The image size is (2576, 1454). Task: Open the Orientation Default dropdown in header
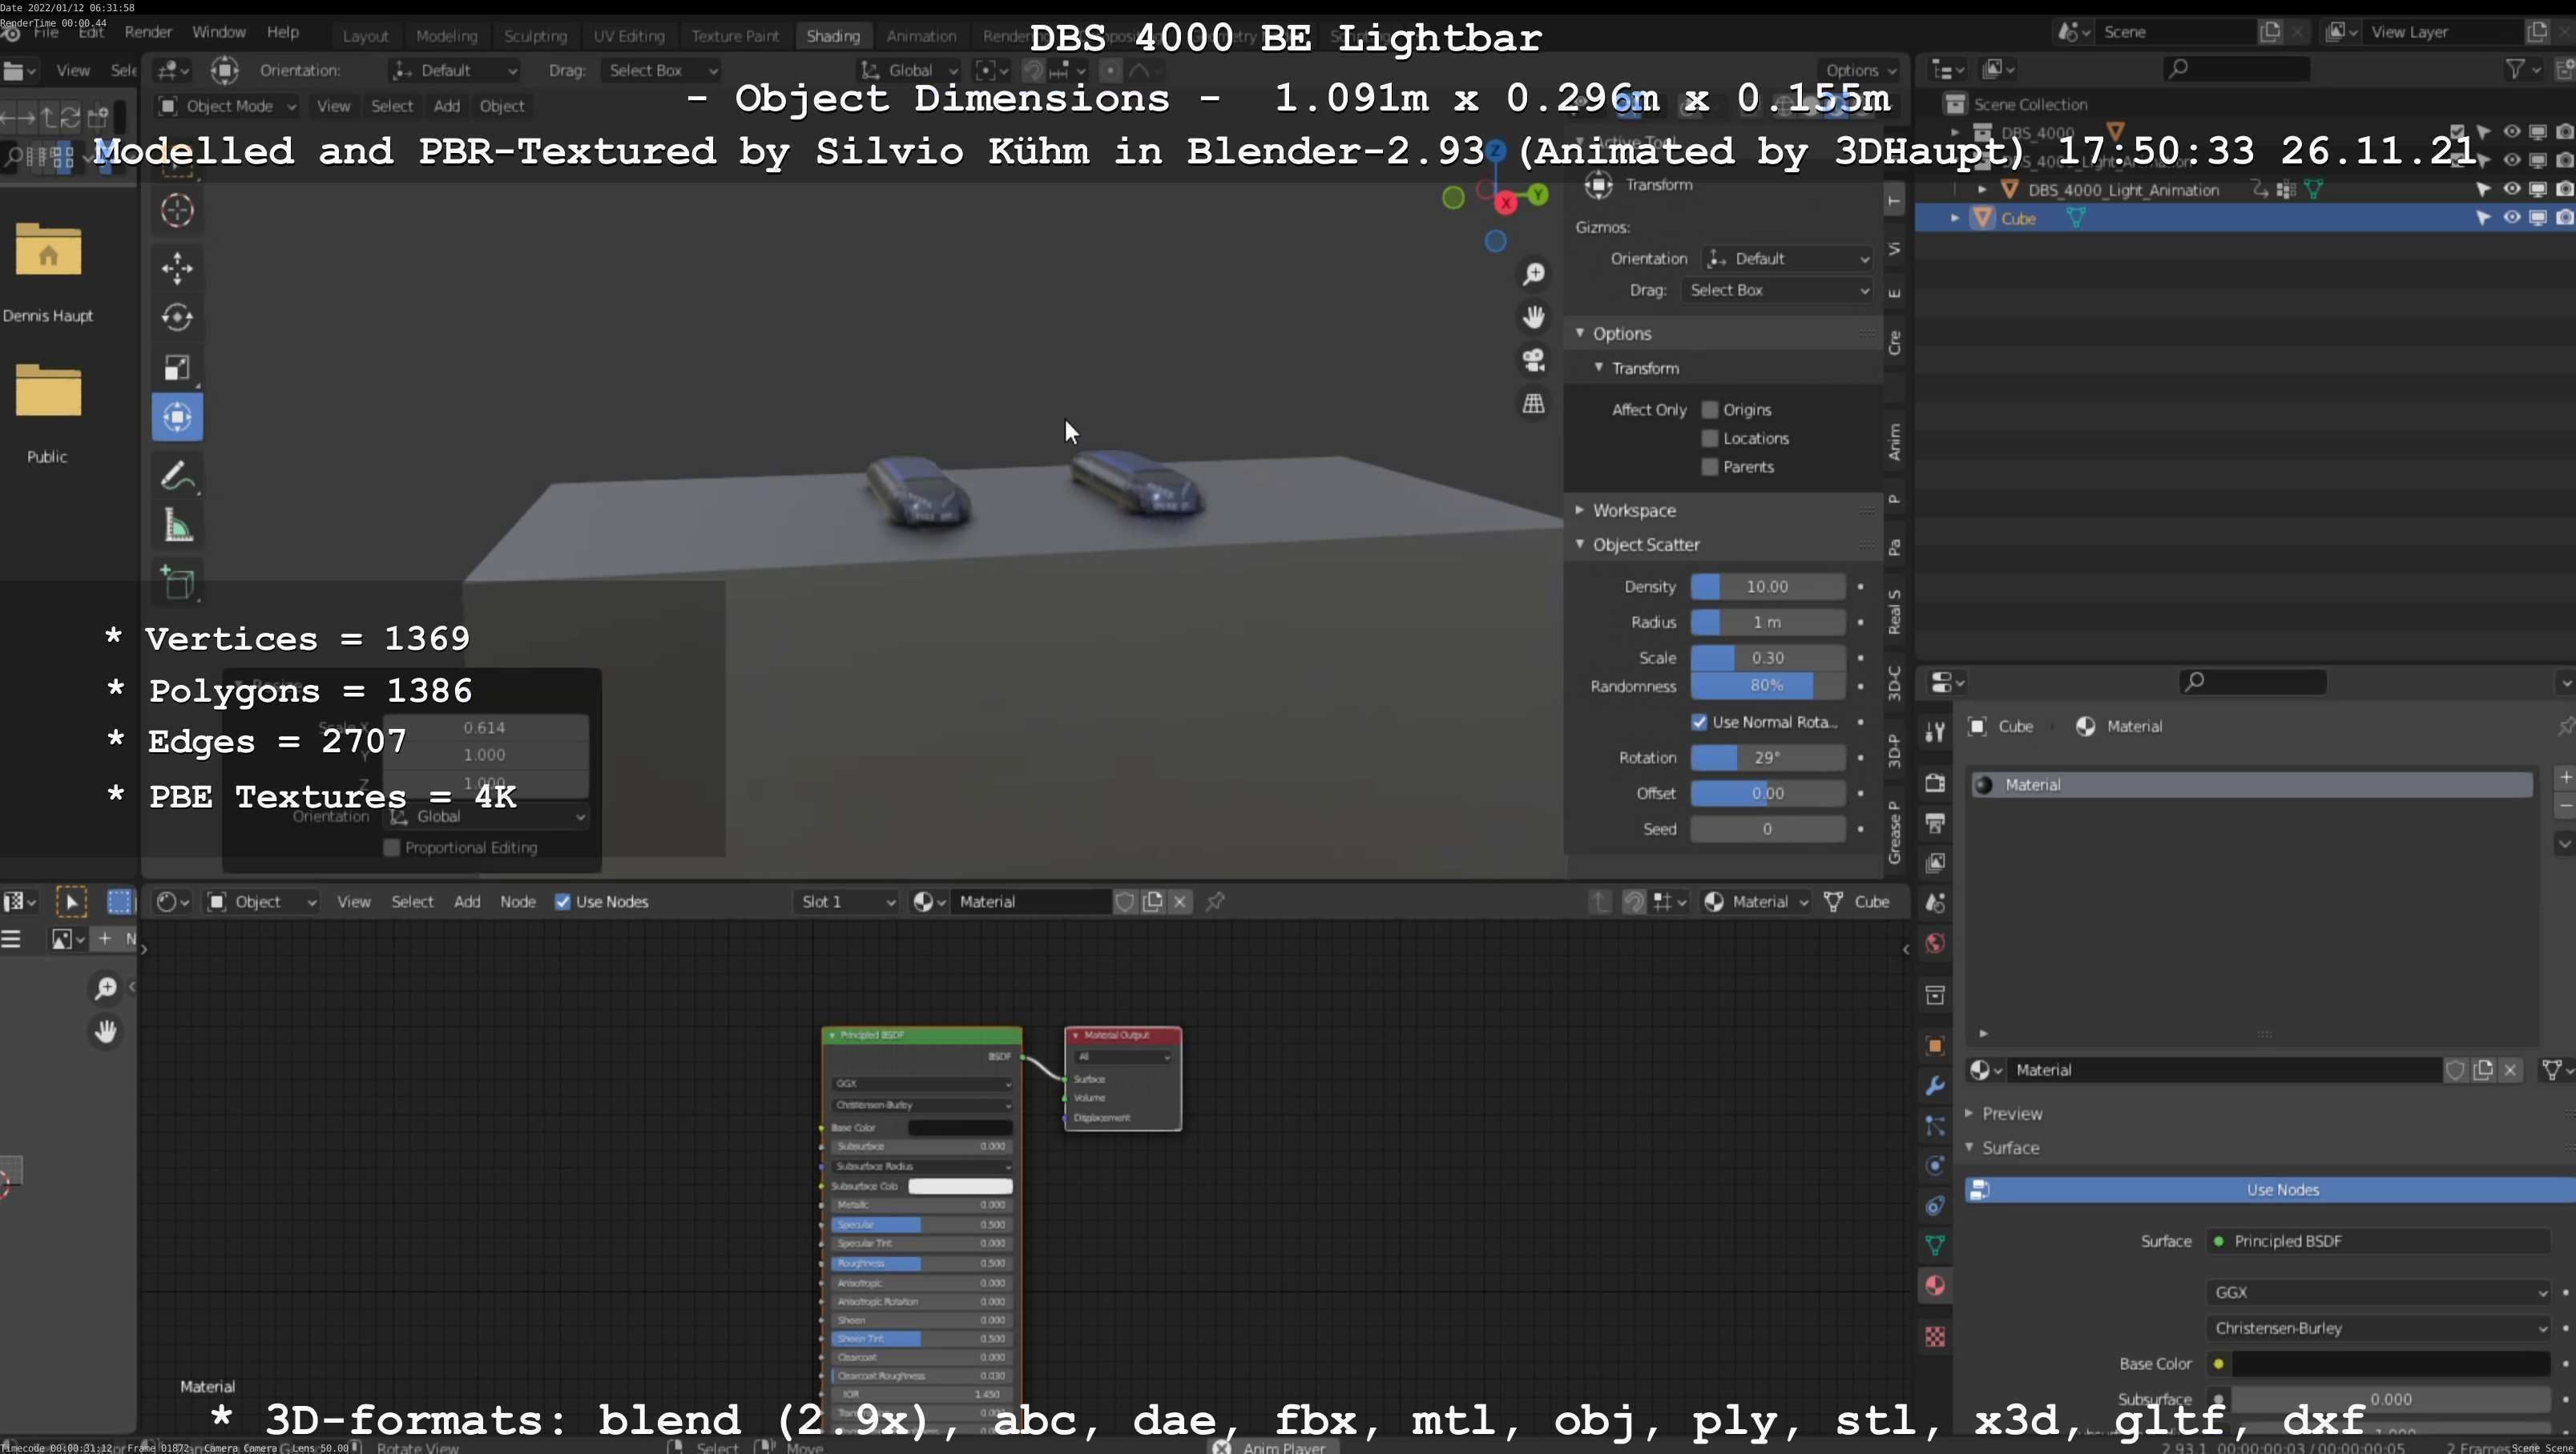pyautogui.click(x=454, y=70)
